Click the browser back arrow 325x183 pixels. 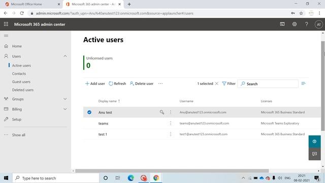6,13
